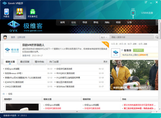The image size is (161, 118).
Task: Click the 立即注册 link
Action: (21, 37)
